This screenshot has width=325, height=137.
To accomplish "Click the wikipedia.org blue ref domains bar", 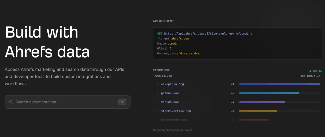I will 280,84.
